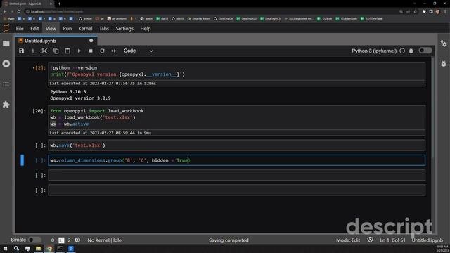The height and width of the screenshot is (253, 450).
Task: Focus the cell with python --version code
Action: tap(237, 71)
